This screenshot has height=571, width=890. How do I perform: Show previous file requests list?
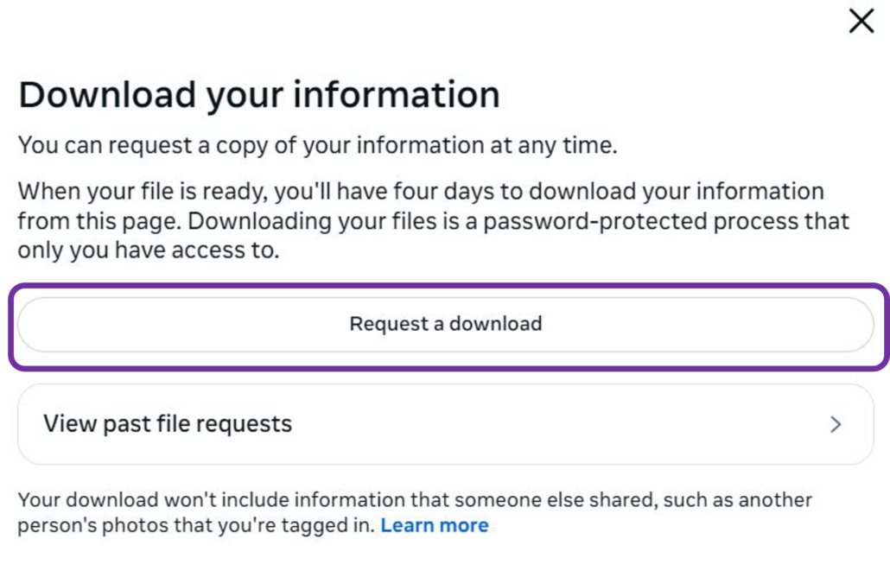168,424
